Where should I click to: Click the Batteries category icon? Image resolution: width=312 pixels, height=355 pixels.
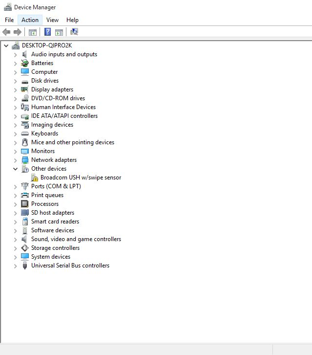(x=24, y=63)
